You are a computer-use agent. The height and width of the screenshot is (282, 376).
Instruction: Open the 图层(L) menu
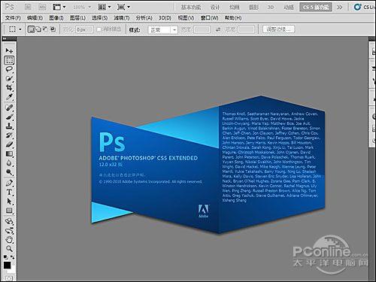pyautogui.click(x=77, y=18)
